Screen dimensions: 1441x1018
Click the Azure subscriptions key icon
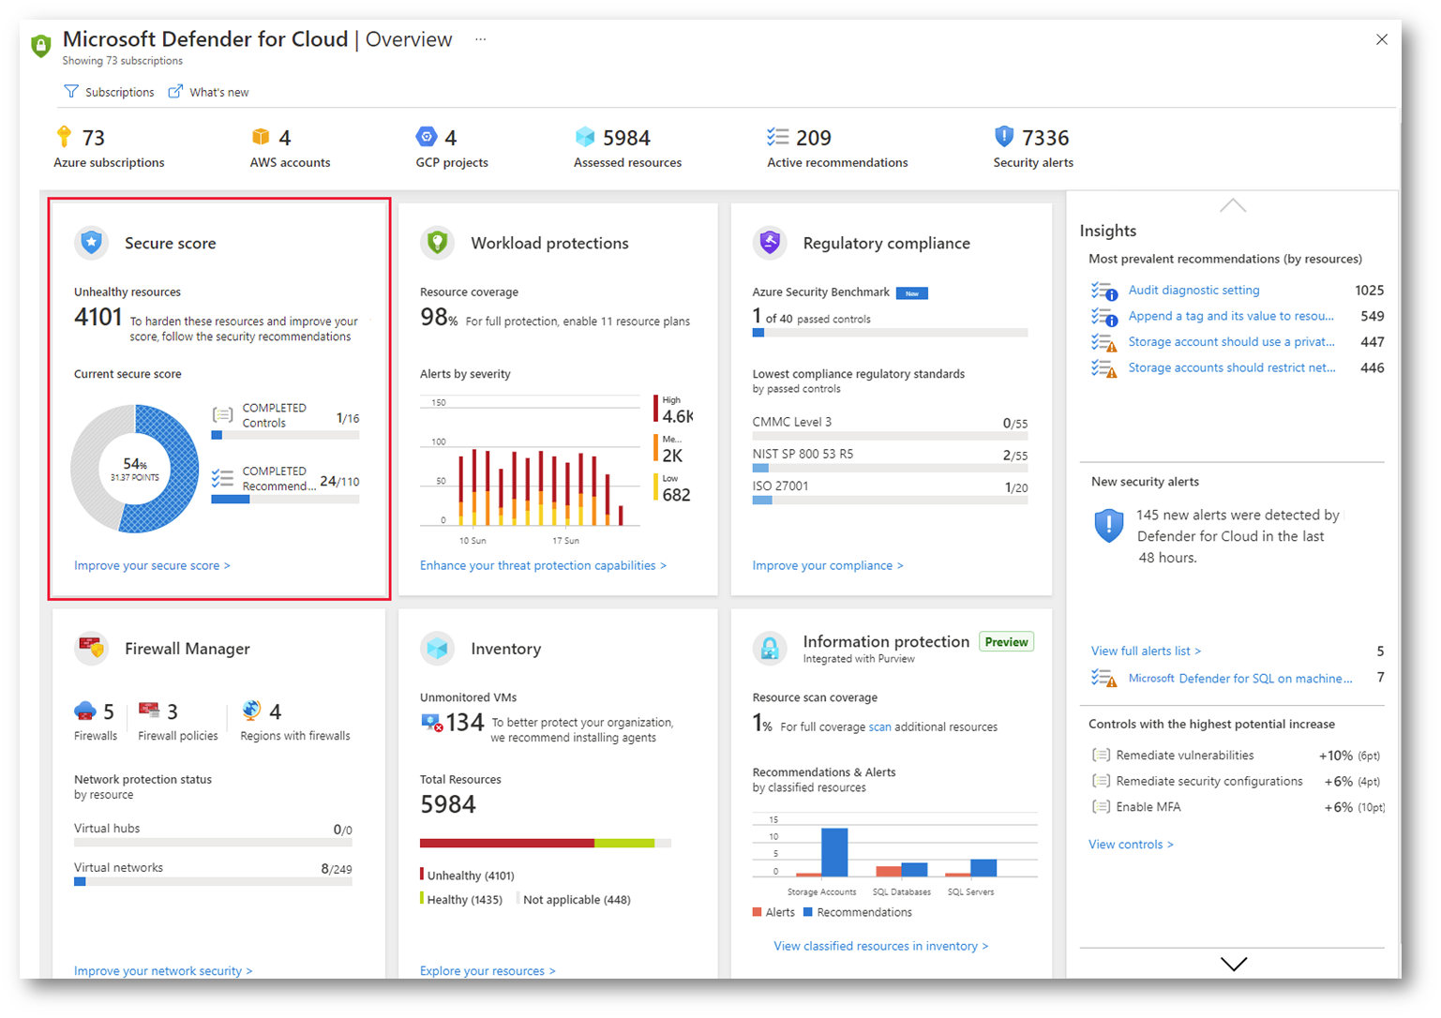[x=64, y=137]
